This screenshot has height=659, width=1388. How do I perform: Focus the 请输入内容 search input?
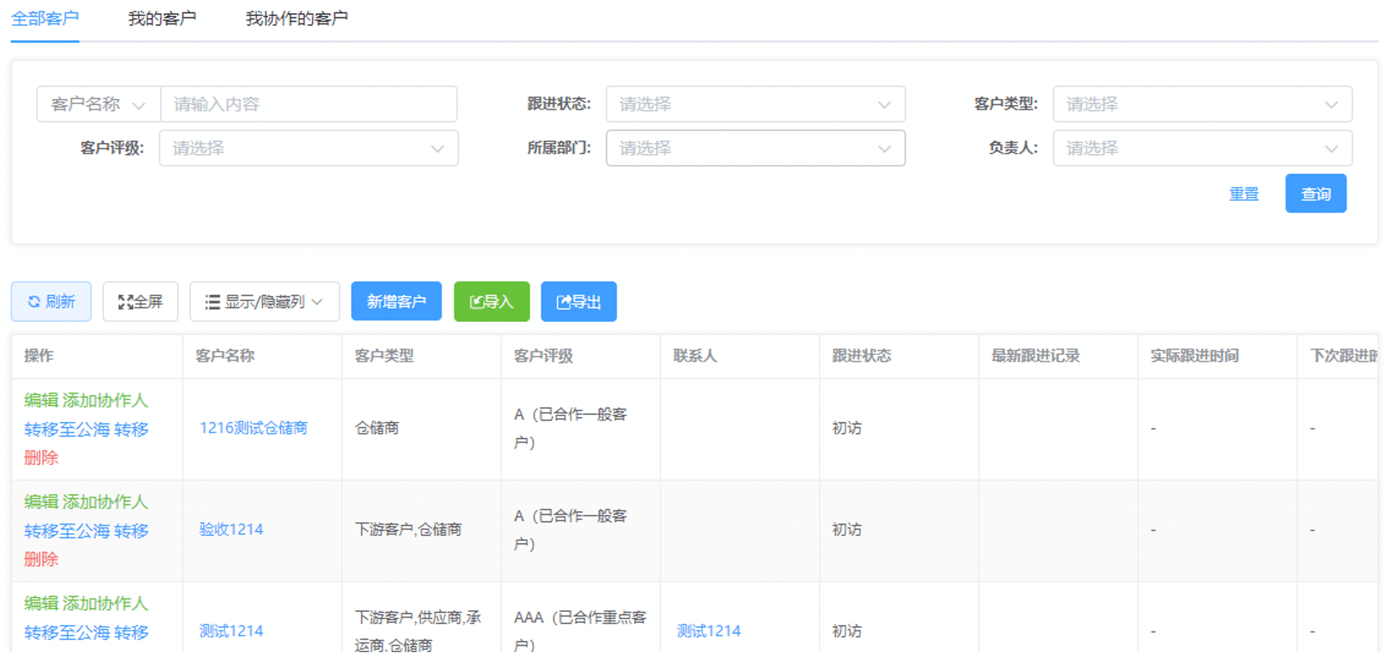pyautogui.click(x=308, y=104)
